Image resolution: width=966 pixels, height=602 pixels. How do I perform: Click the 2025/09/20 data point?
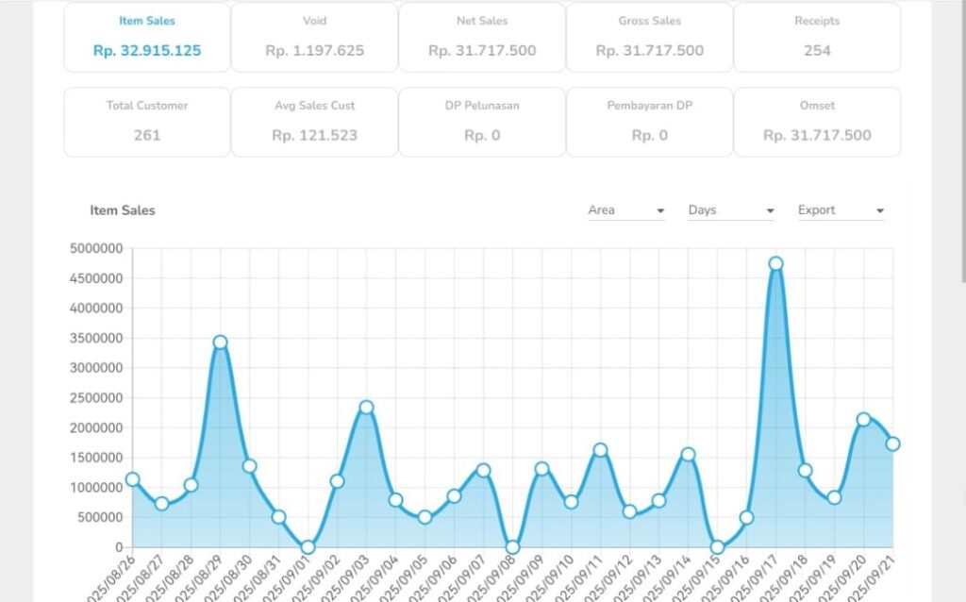863,420
